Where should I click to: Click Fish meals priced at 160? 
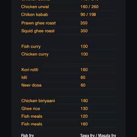coord(32,124)
